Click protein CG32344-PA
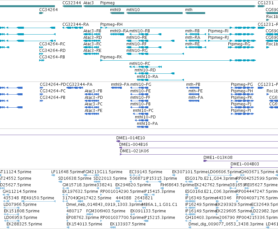278x229 pixels. 79,84
